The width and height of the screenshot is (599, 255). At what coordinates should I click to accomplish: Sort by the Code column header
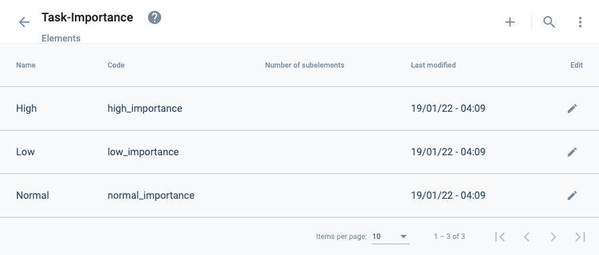116,65
